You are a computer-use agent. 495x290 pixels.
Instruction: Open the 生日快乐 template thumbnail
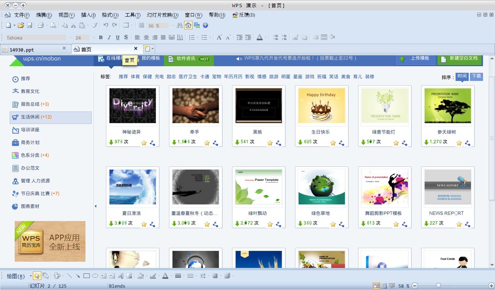click(321, 106)
